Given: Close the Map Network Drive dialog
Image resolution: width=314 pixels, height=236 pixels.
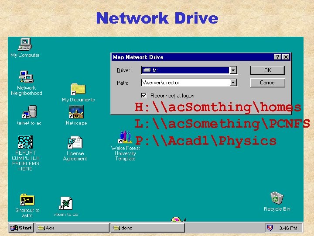Looking at the screenshot, I should [286, 57].
